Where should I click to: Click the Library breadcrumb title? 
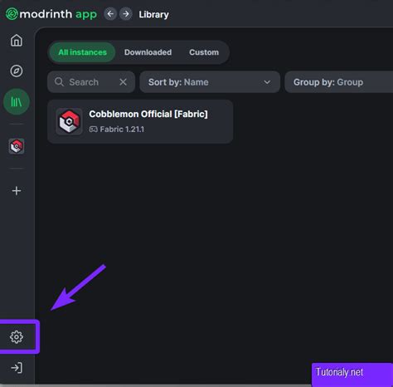coord(153,14)
